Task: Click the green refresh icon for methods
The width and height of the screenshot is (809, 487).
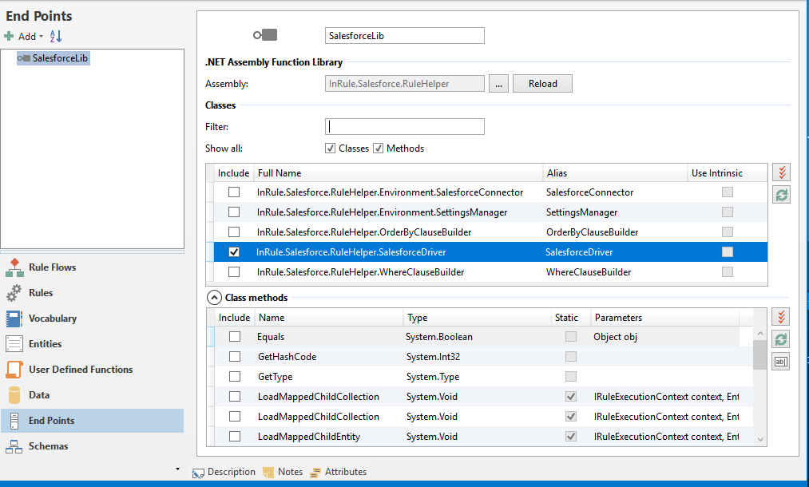Action: pos(781,339)
